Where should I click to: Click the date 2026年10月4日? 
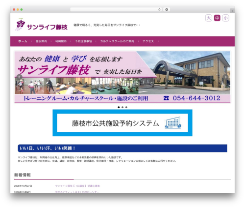click(x=23, y=192)
